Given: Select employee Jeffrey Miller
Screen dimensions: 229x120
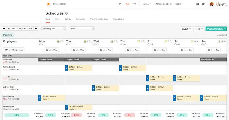Looking at the screenshot, I should (x=9, y=107).
